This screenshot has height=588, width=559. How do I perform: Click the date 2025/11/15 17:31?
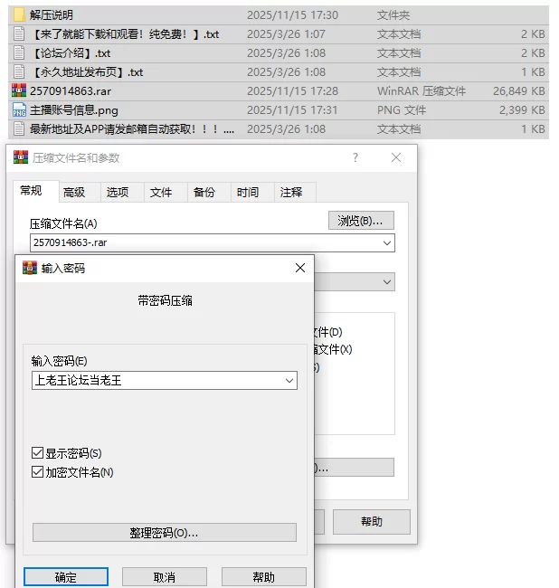click(292, 110)
